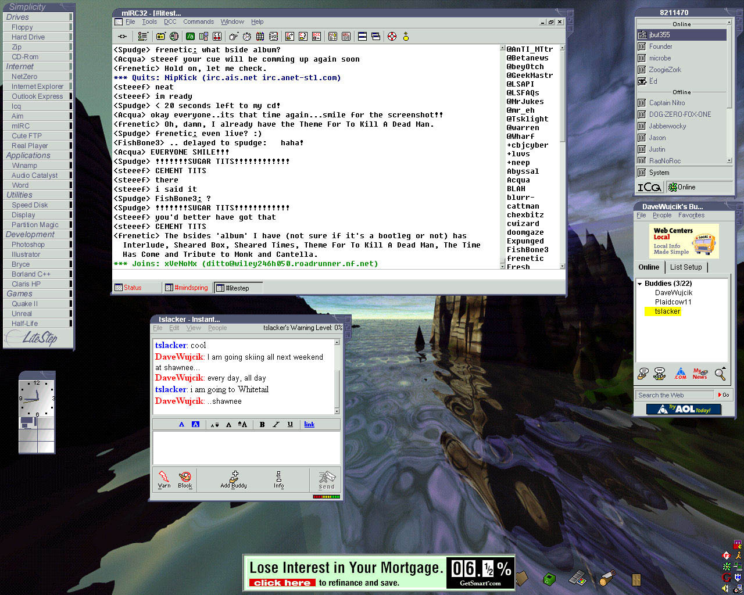Image resolution: width=744 pixels, height=595 pixels.
Task: Open the Favorites menu in buddy list
Action: coord(691,215)
